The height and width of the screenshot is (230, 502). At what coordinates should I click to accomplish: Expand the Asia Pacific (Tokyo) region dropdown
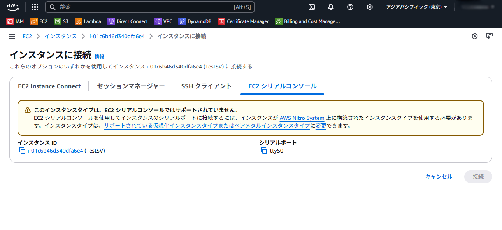click(417, 7)
